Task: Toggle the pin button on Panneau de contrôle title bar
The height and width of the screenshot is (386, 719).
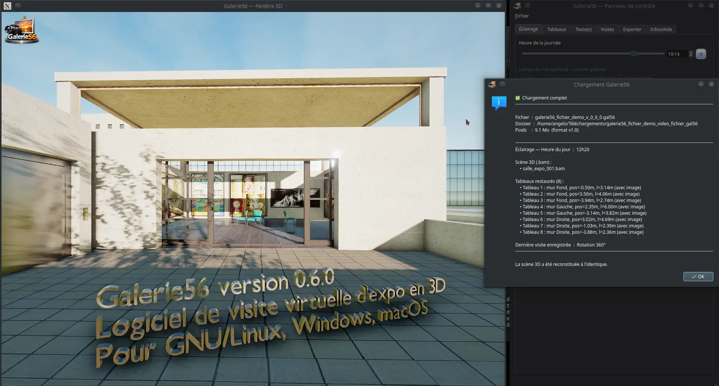Action: pyautogui.click(x=528, y=6)
